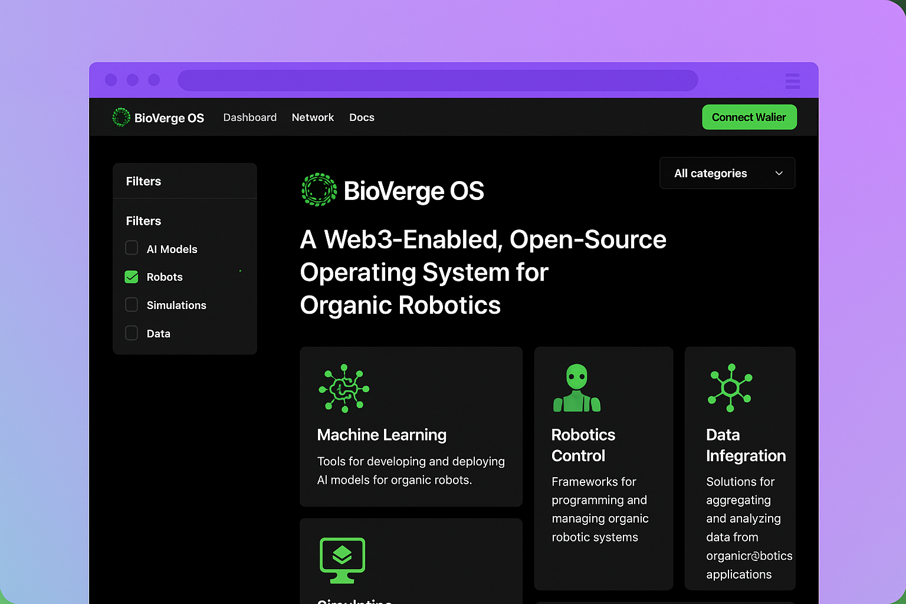
Task: Enable the Simulations filter checkbox
Action: [132, 304]
